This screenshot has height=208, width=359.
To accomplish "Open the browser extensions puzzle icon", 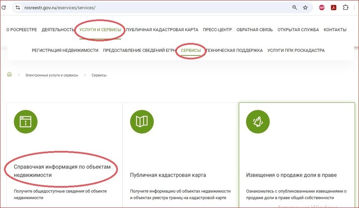I will (x=346, y=7).
